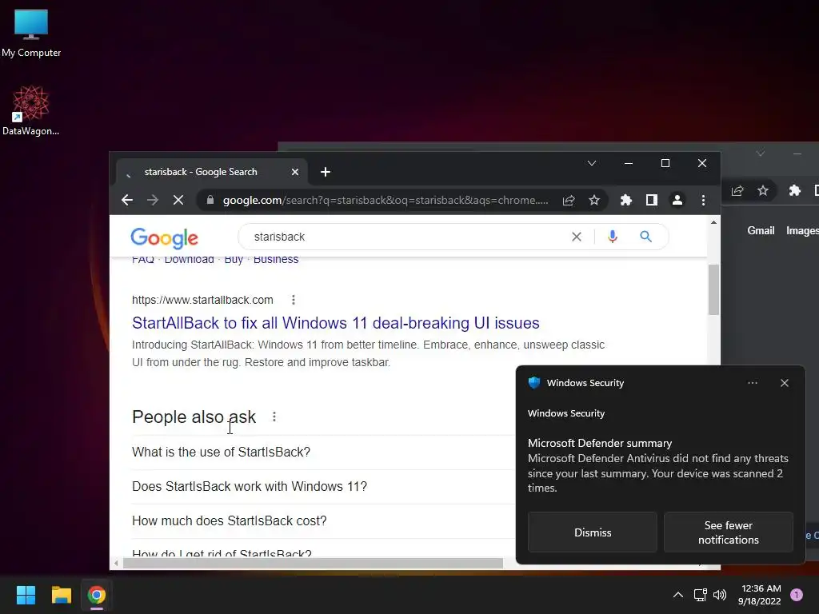This screenshot has width=819, height=614.
Task: Open the Windows Start menu
Action: point(26,595)
